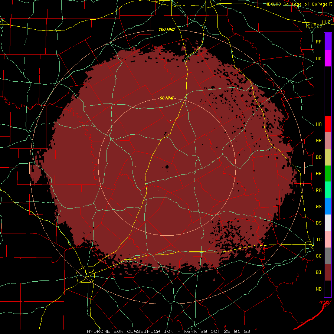Click the HR legend label
This screenshot has height=334, width=334.
tap(319, 174)
